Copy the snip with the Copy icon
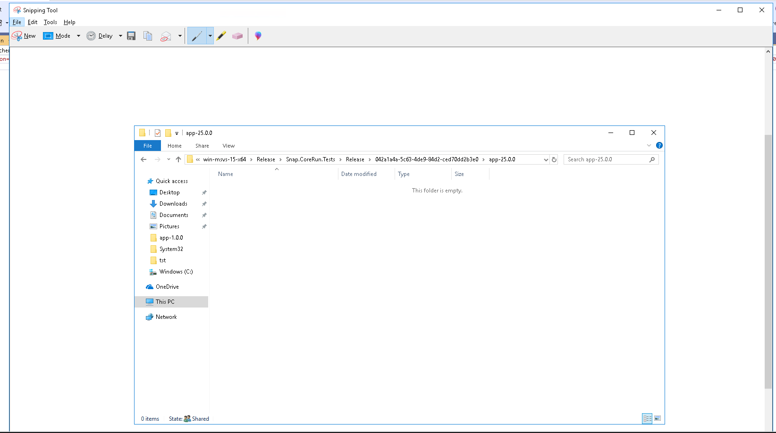The width and height of the screenshot is (776, 433). pyautogui.click(x=148, y=35)
